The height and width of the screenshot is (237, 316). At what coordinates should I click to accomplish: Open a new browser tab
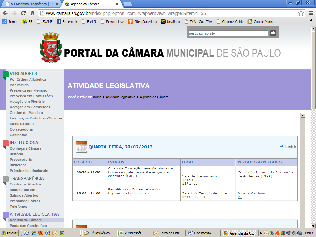(127, 4)
